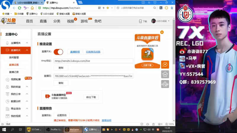The width and height of the screenshot is (237, 133).
Task: Click the shirt skin icon in title bar
Action: click(x=155, y=2)
